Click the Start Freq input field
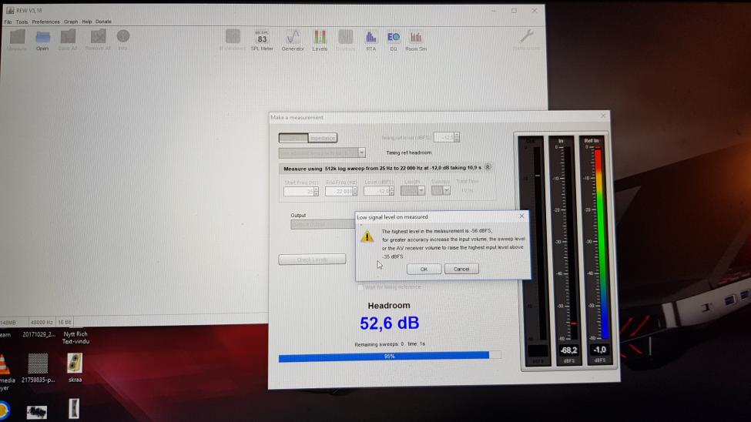 (298, 192)
